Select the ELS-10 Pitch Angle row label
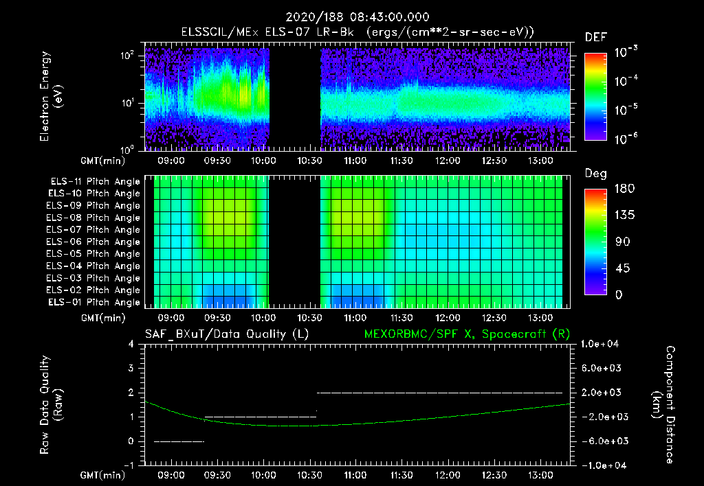The height and width of the screenshot is (486, 704). click(94, 194)
